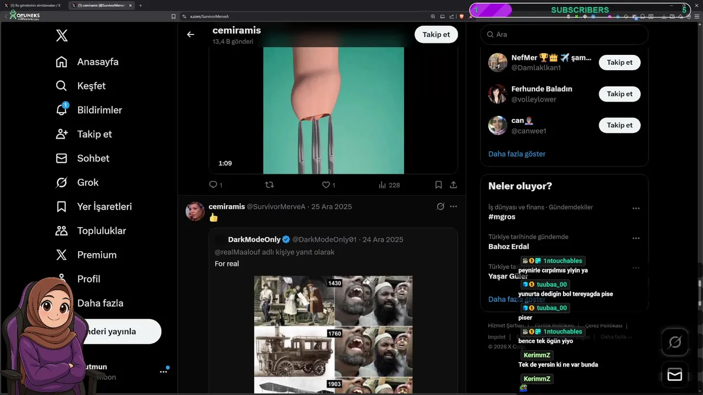Open Profil page

78,279
